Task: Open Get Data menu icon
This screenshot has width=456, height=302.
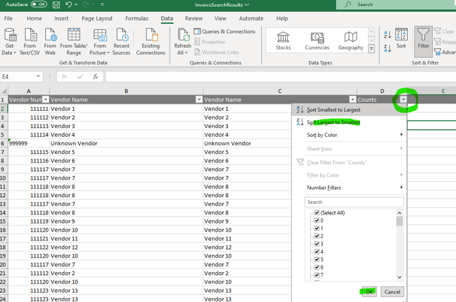Action: click(9, 35)
